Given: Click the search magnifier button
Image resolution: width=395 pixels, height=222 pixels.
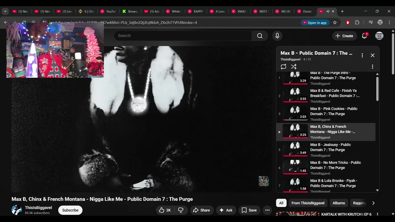Looking at the screenshot, I should 260,36.
